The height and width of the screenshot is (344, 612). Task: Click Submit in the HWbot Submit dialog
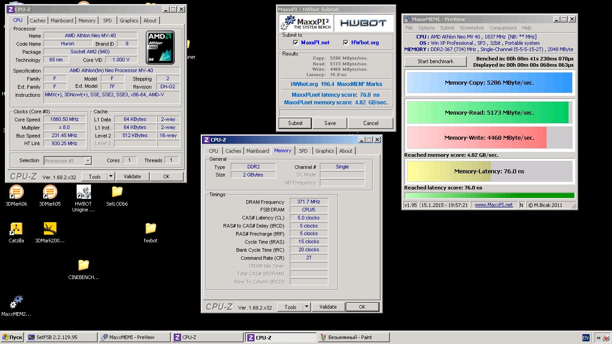point(295,123)
